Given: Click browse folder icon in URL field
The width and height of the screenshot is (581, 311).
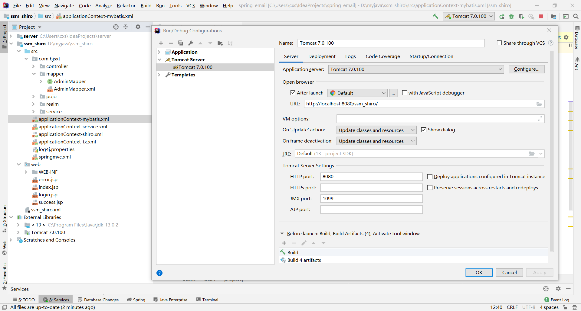Looking at the screenshot, I should click(x=539, y=104).
